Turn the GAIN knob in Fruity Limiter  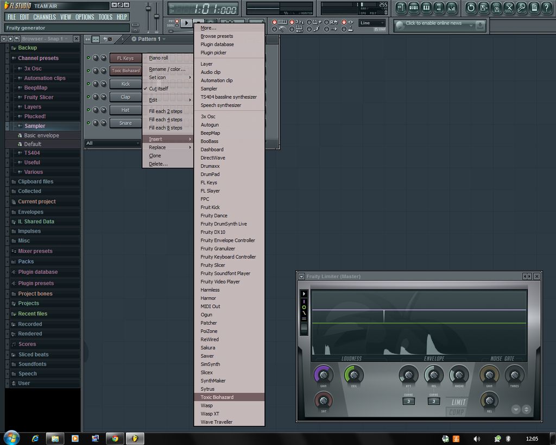[x=323, y=374]
